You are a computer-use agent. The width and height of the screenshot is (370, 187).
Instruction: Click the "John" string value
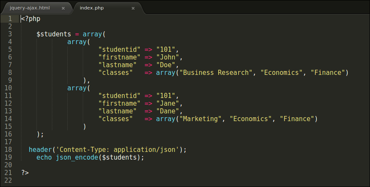tap(168, 57)
